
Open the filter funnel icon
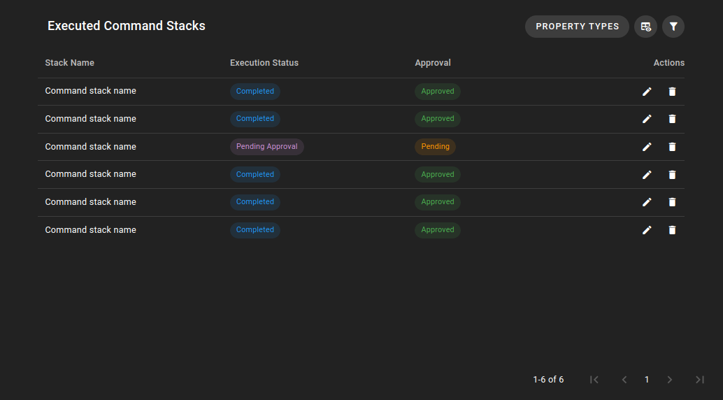point(673,27)
